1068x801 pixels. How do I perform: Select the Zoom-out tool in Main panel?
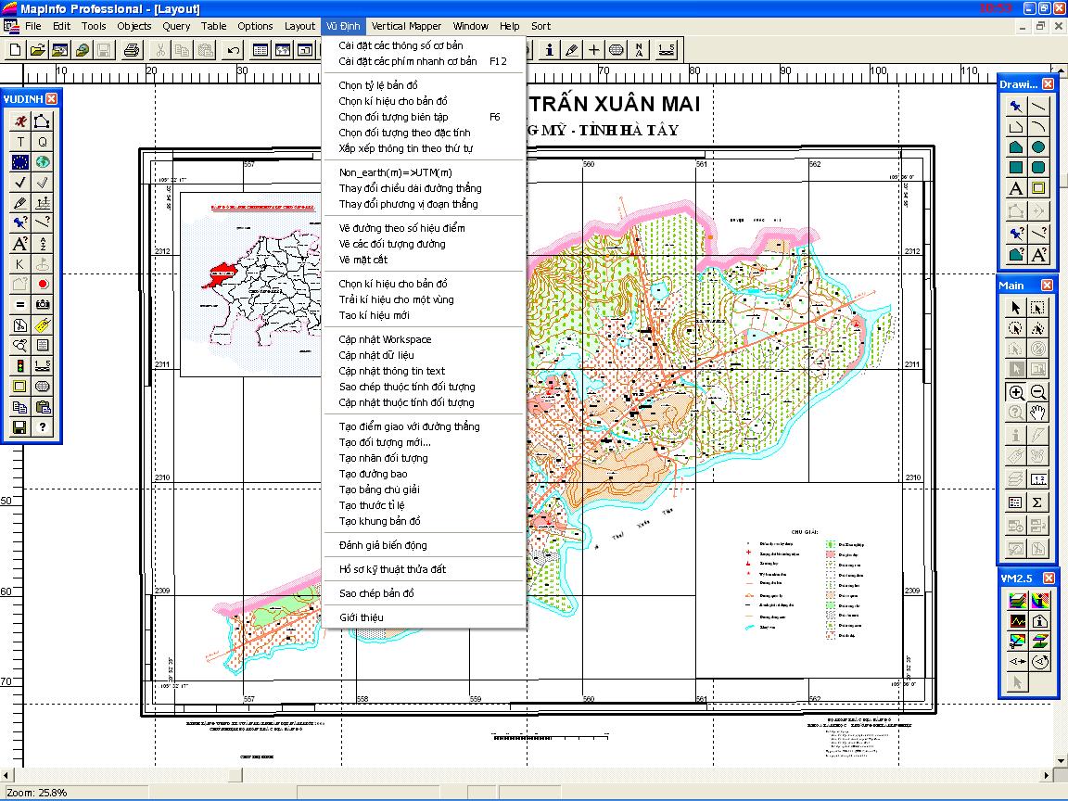(x=1038, y=392)
